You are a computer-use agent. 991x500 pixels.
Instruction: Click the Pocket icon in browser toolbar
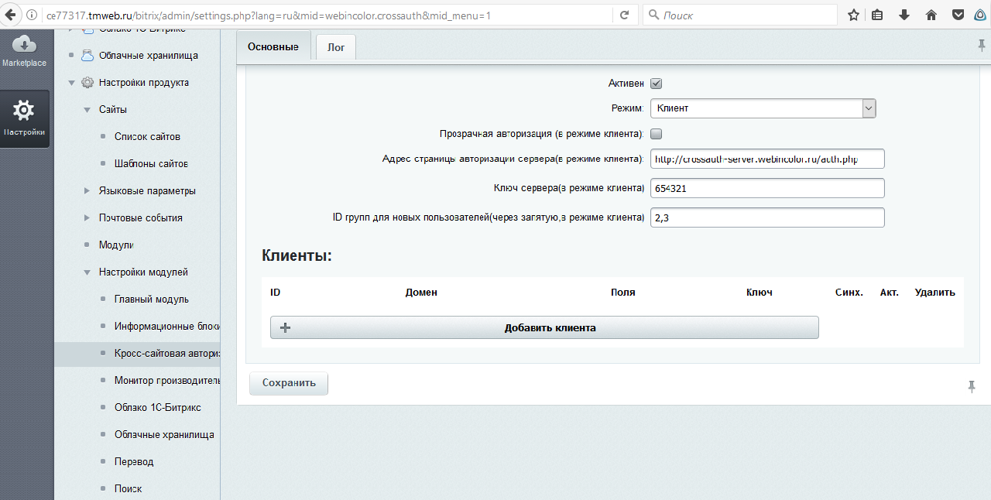(958, 15)
